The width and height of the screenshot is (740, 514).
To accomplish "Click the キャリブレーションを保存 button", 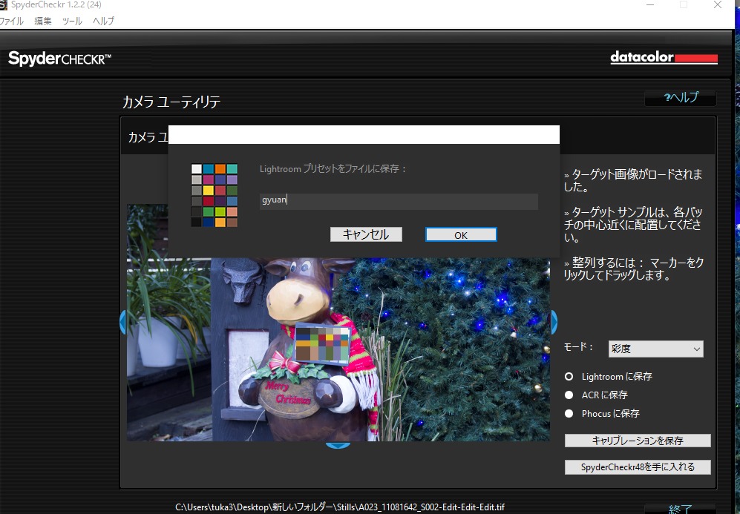I will click(x=638, y=441).
